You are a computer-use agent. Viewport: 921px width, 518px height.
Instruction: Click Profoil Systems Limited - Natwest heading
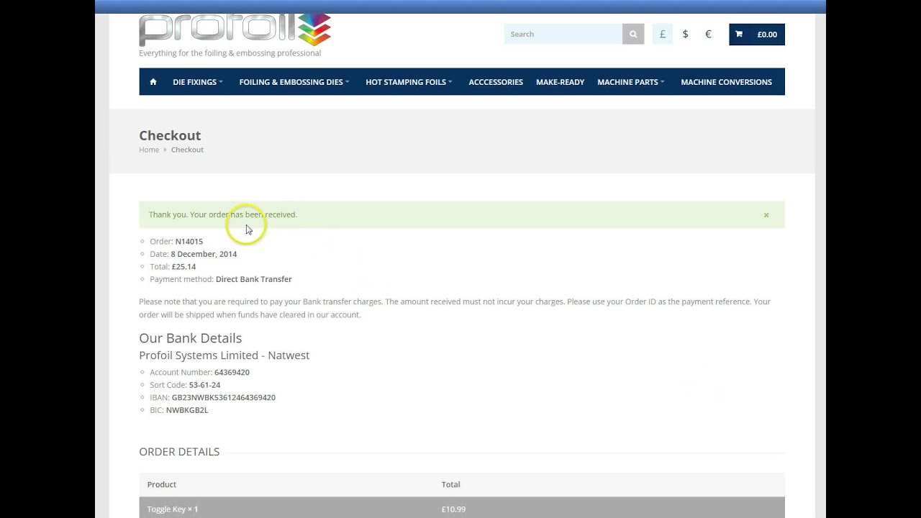click(224, 355)
